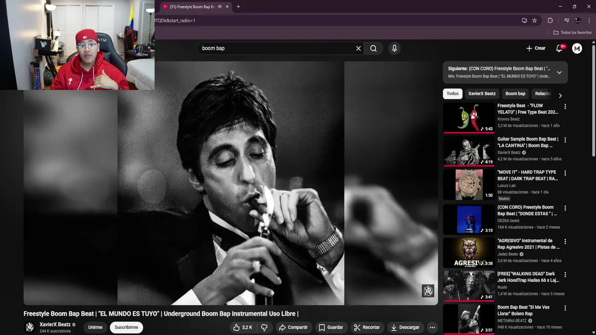Image resolution: width=596 pixels, height=335 pixels.
Task: Select the 'Todos' filter chip
Action: (453, 94)
